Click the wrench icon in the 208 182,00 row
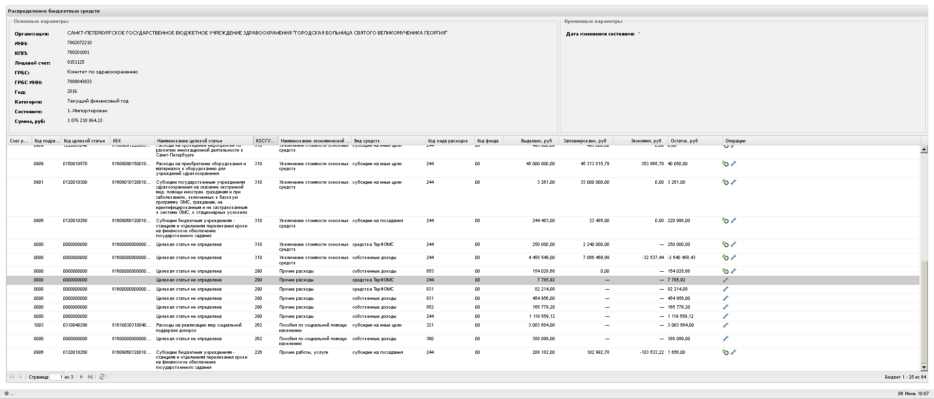 click(x=734, y=352)
